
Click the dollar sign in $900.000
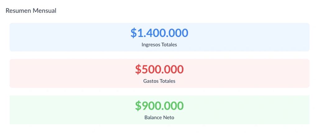click(x=138, y=106)
